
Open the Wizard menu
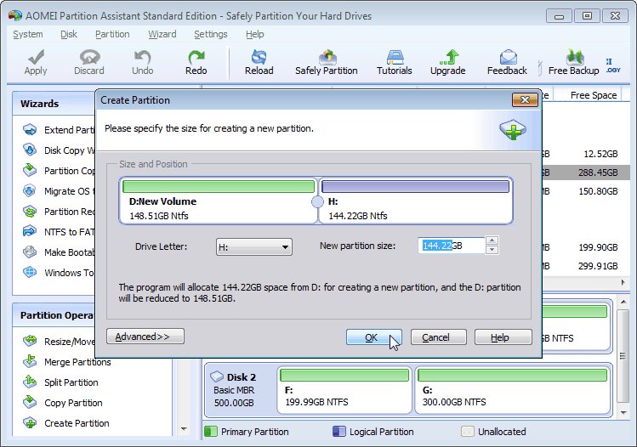click(x=162, y=35)
